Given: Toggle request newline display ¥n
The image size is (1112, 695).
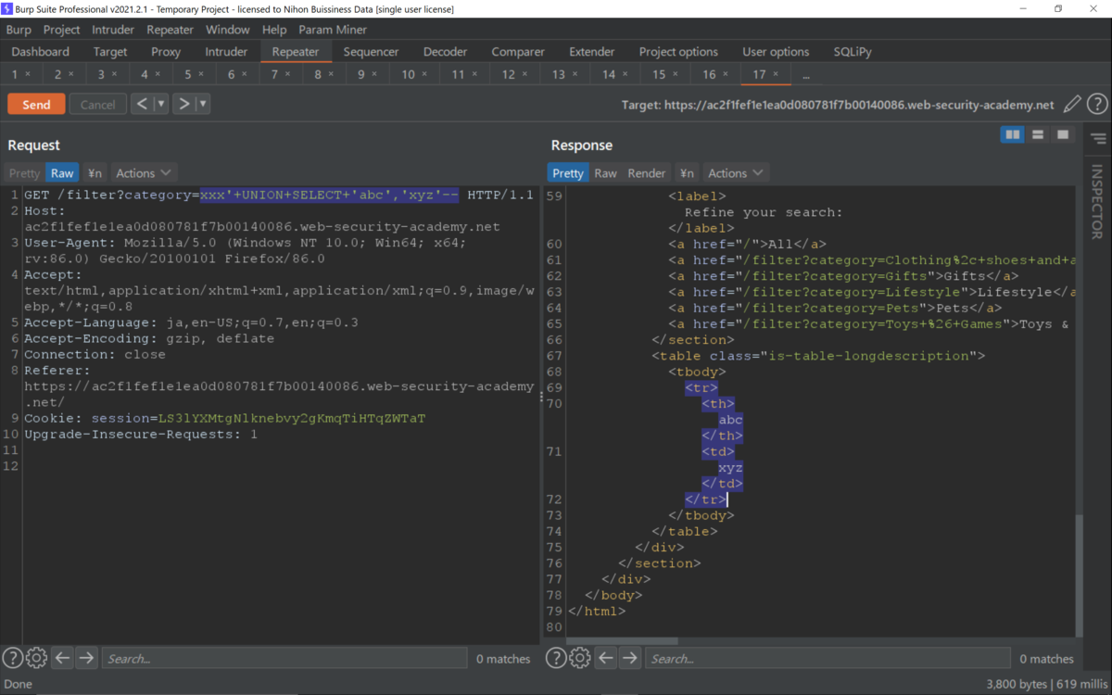Looking at the screenshot, I should [x=95, y=173].
